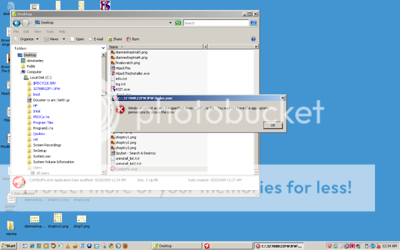400x250 pixels.
Task: Select the ComboFix.exe file
Action: (x=126, y=169)
